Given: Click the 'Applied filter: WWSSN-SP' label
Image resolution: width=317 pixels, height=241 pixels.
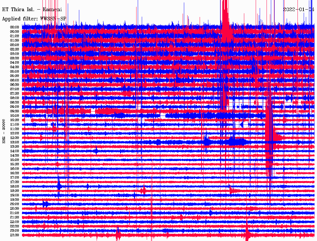Looking at the screenshot, I should tap(34, 19).
